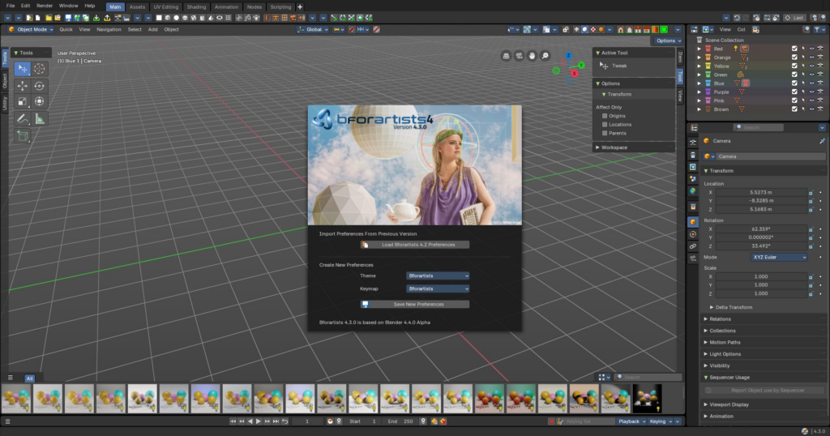Click the pan hand navigation icon
This screenshot has width=830, height=436.
(532, 56)
